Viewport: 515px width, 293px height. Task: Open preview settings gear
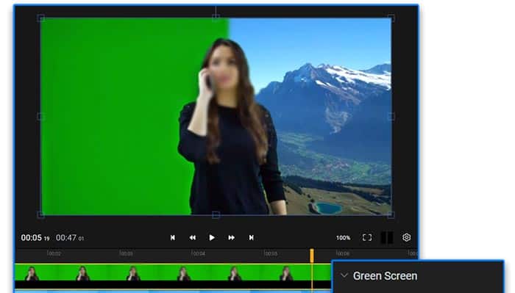(x=406, y=237)
